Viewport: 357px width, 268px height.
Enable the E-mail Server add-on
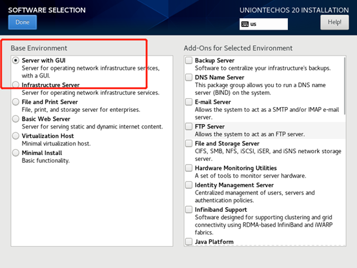pos(189,102)
